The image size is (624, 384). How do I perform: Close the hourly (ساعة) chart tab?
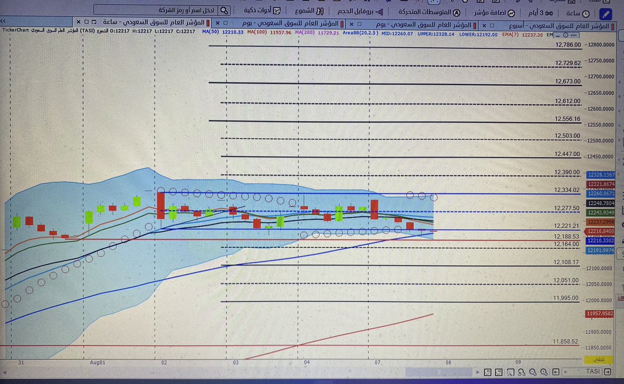[x=78, y=21]
